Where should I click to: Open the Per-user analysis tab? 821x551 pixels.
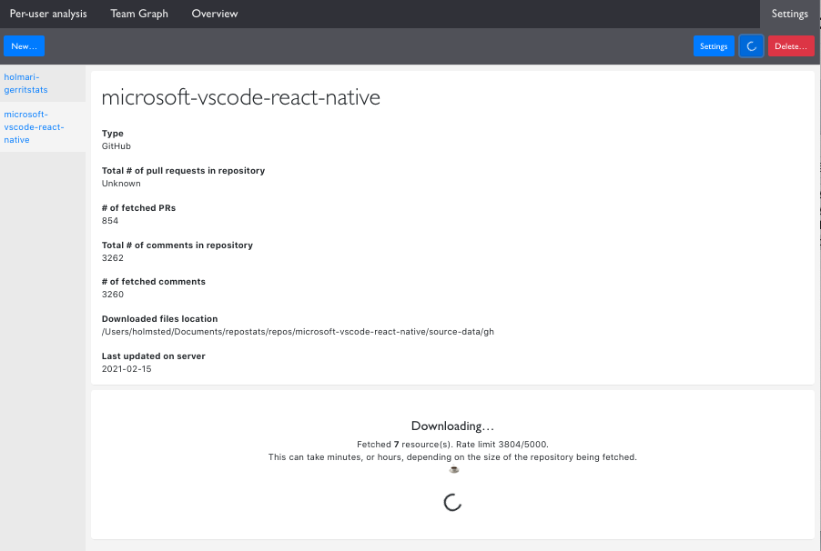pos(48,14)
